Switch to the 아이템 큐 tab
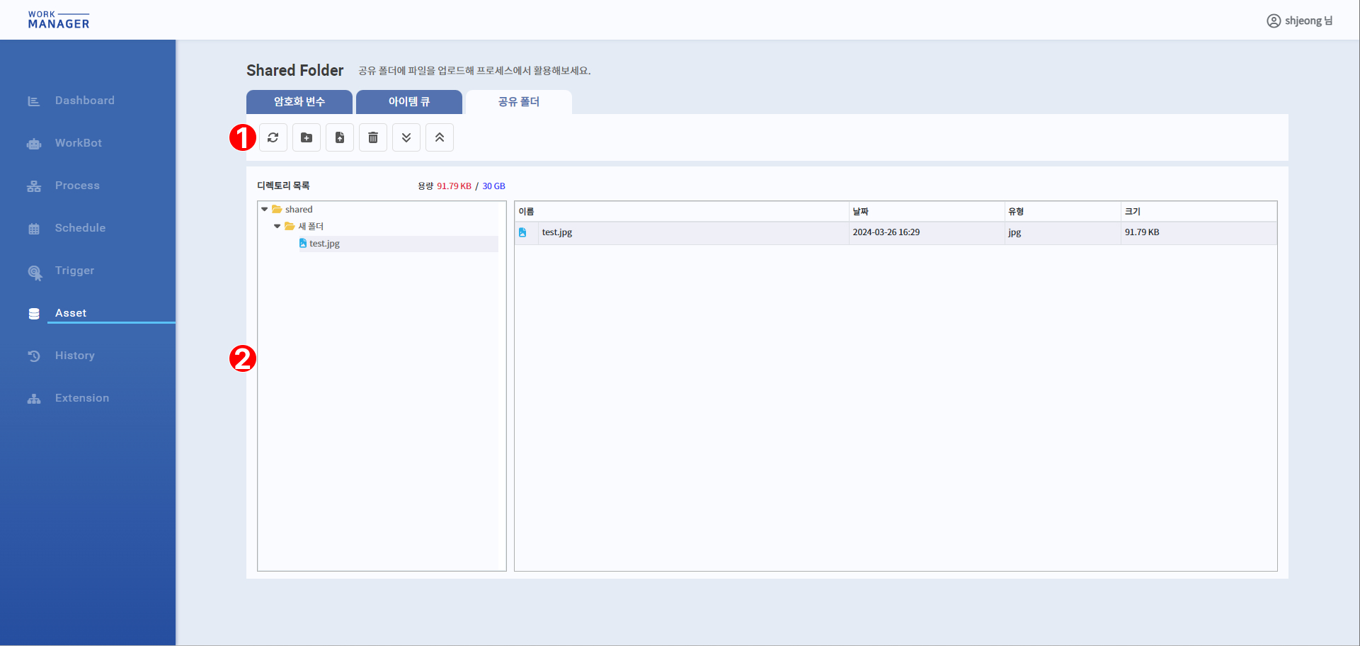 tap(409, 102)
